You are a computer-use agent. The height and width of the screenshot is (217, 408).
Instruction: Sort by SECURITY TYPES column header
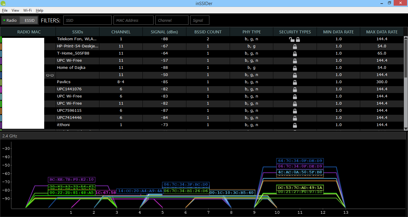[295, 32]
